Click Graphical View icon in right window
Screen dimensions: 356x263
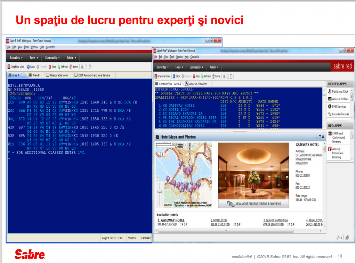(156, 76)
